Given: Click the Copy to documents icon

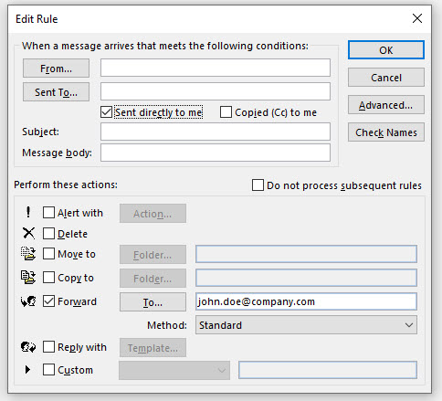Looking at the screenshot, I should [28, 278].
